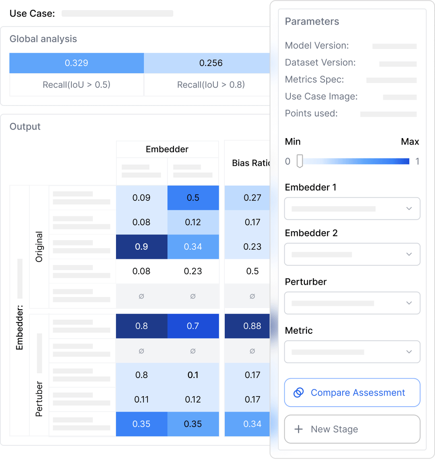Expand the Embedder 2 dropdown chevron
Screen dimensions: 435x461
[409, 254]
